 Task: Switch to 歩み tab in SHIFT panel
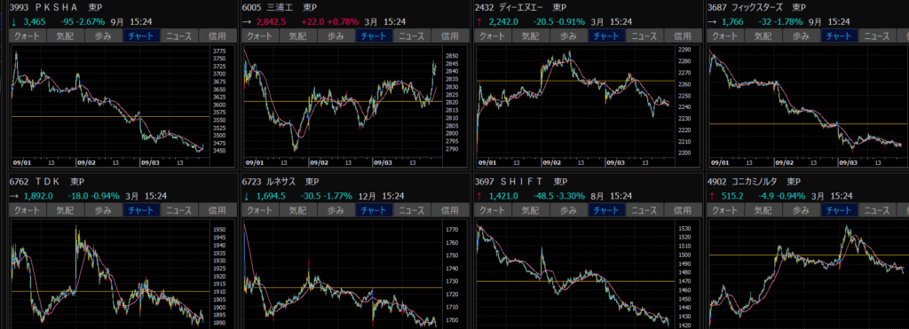568,209
